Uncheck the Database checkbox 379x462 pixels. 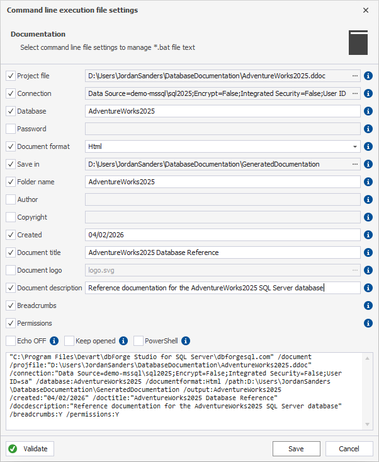point(11,111)
